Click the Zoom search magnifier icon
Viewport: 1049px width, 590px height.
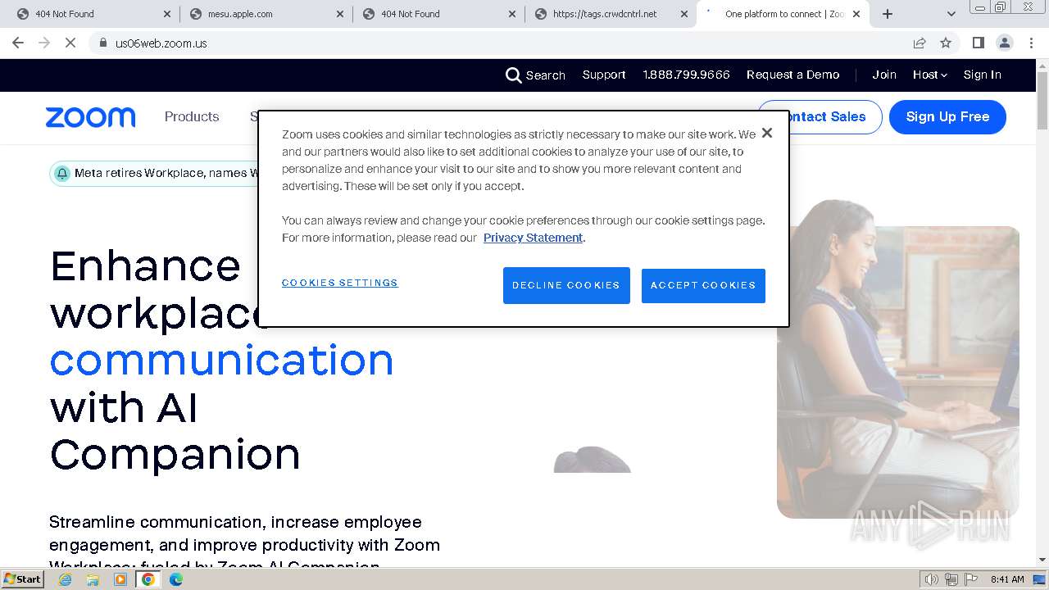[514, 75]
